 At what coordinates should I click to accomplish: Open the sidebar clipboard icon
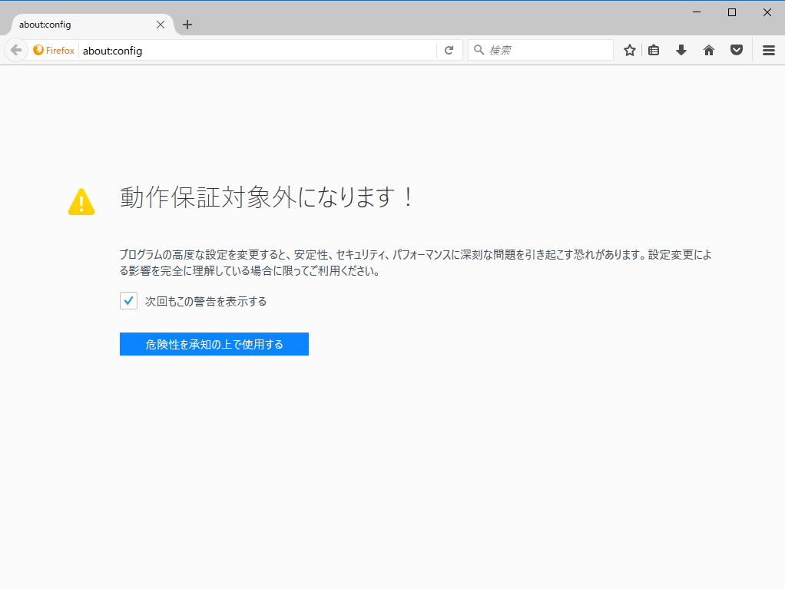[x=654, y=49]
